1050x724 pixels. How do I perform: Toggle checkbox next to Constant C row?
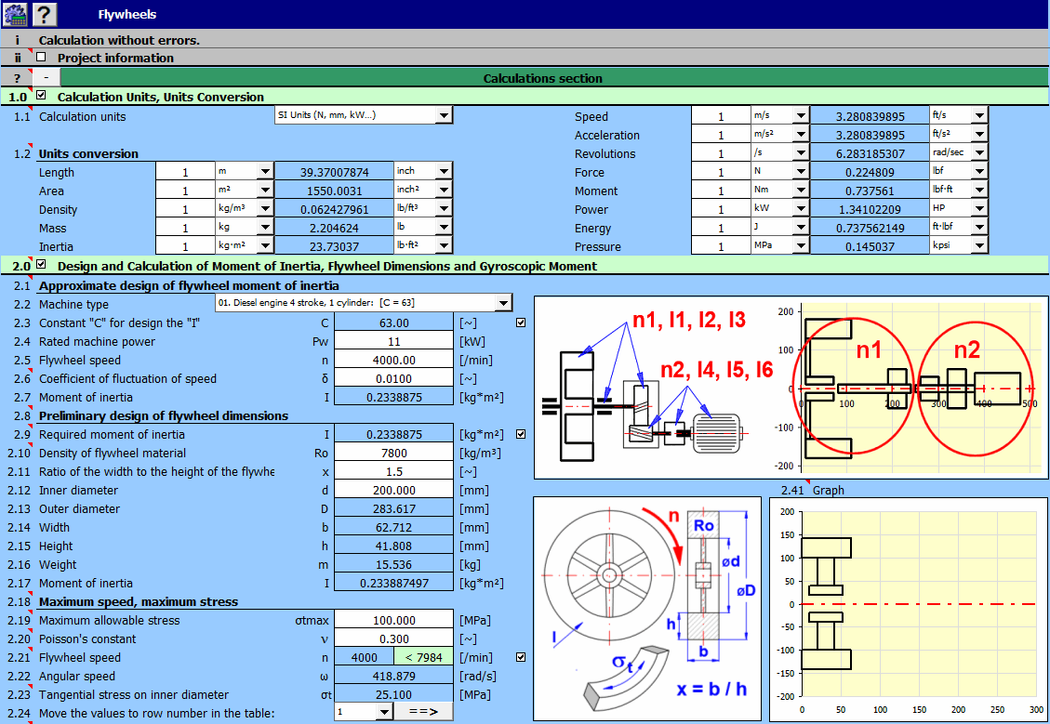click(521, 323)
